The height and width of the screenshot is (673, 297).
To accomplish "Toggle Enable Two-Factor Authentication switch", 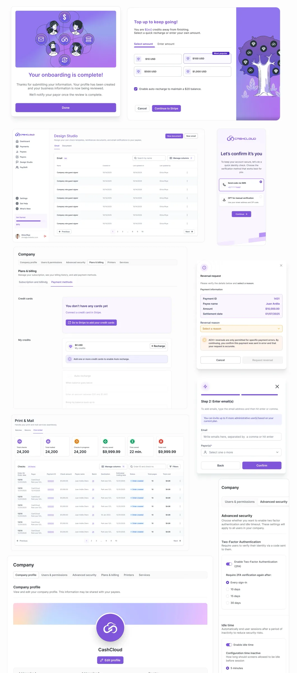I will [x=229, y=564].
